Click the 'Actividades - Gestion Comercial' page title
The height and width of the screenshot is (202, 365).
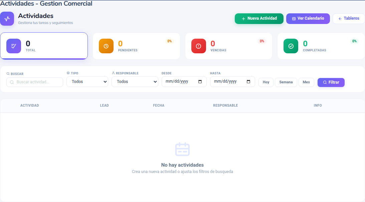46,3
